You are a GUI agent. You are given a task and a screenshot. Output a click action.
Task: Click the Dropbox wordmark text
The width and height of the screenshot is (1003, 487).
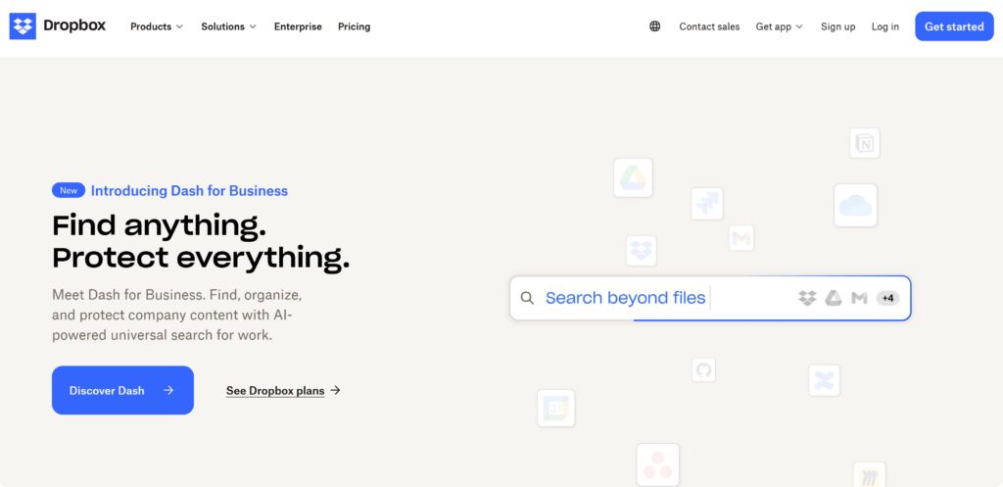click(x=74, y=25)
